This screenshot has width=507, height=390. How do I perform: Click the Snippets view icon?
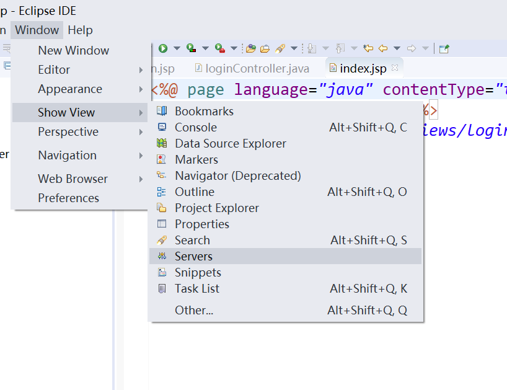162,272
